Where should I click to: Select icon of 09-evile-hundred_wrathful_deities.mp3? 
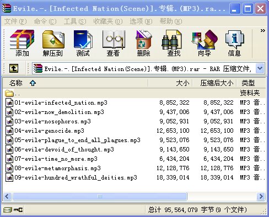(9, 177)
